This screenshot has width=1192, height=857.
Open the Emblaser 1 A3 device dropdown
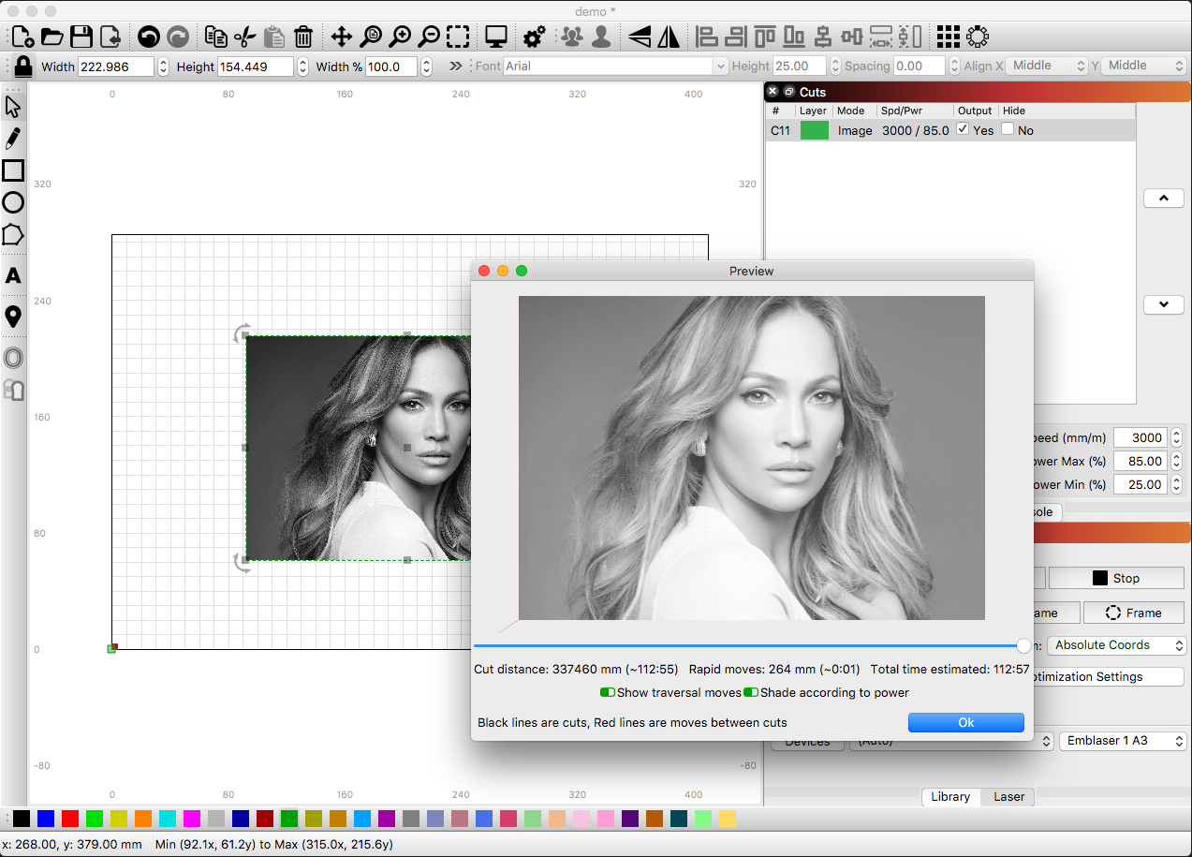click(x=1123, y=741)
